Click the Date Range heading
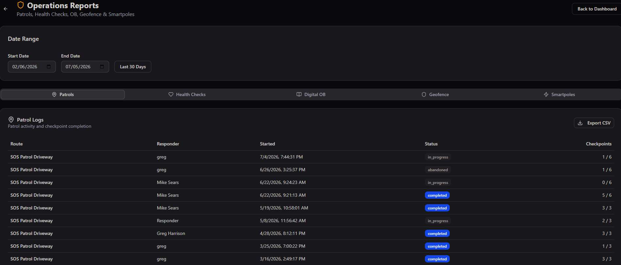Viewport: 621px width, 265px height. [x=23, y=39]
